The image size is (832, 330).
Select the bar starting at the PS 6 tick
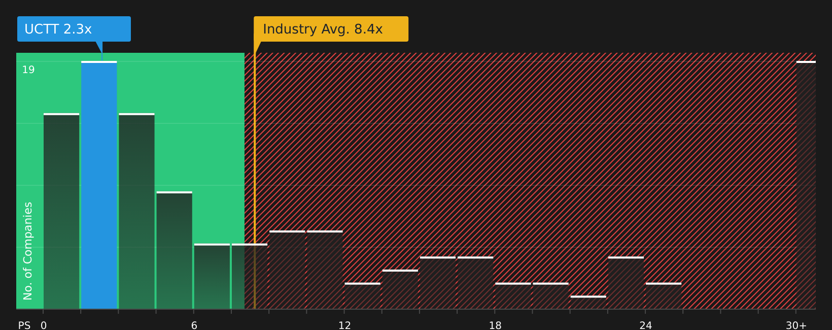[212, 276]
